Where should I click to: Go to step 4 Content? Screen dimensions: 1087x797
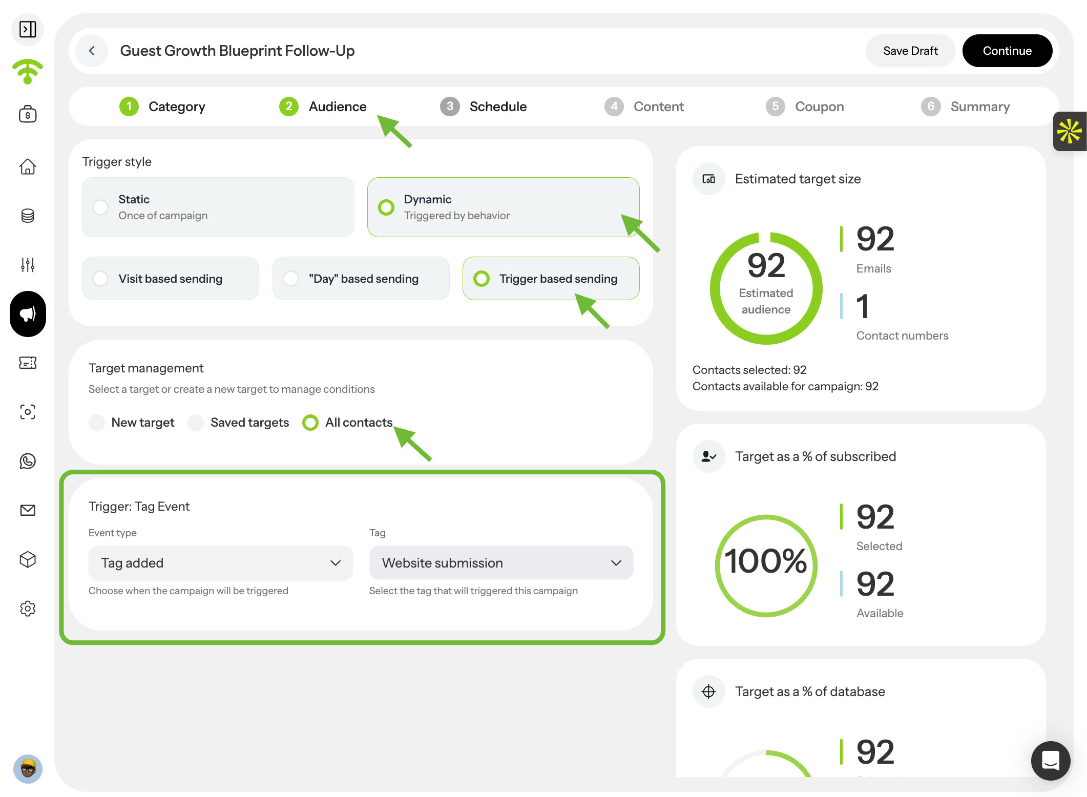click(644, 107)
